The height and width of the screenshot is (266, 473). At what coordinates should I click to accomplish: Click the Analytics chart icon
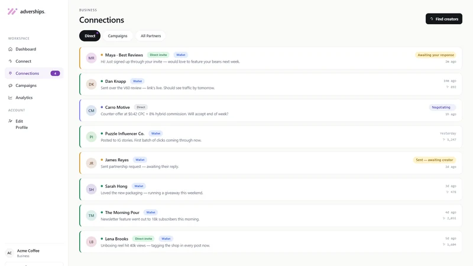coord(10,98)
